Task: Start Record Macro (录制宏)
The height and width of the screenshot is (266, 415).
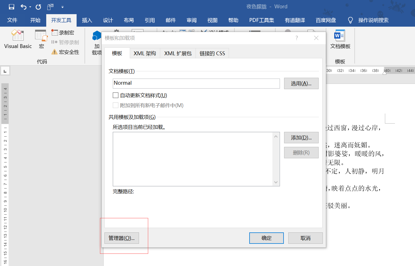Action: [63, 32]
